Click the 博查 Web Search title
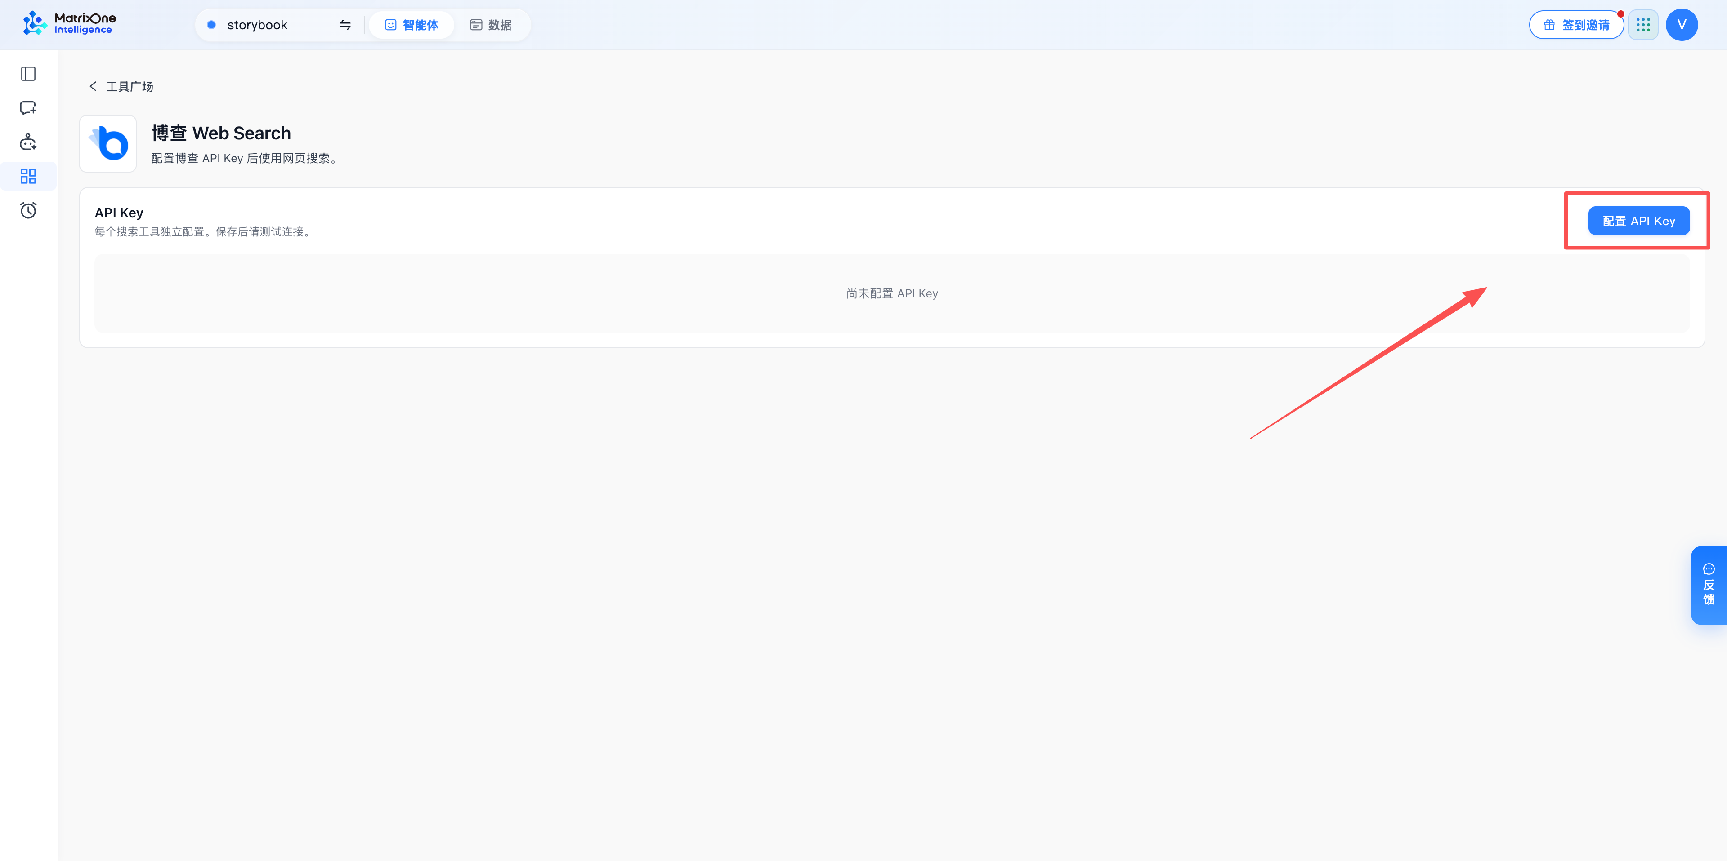 click(x=221, y=133)
